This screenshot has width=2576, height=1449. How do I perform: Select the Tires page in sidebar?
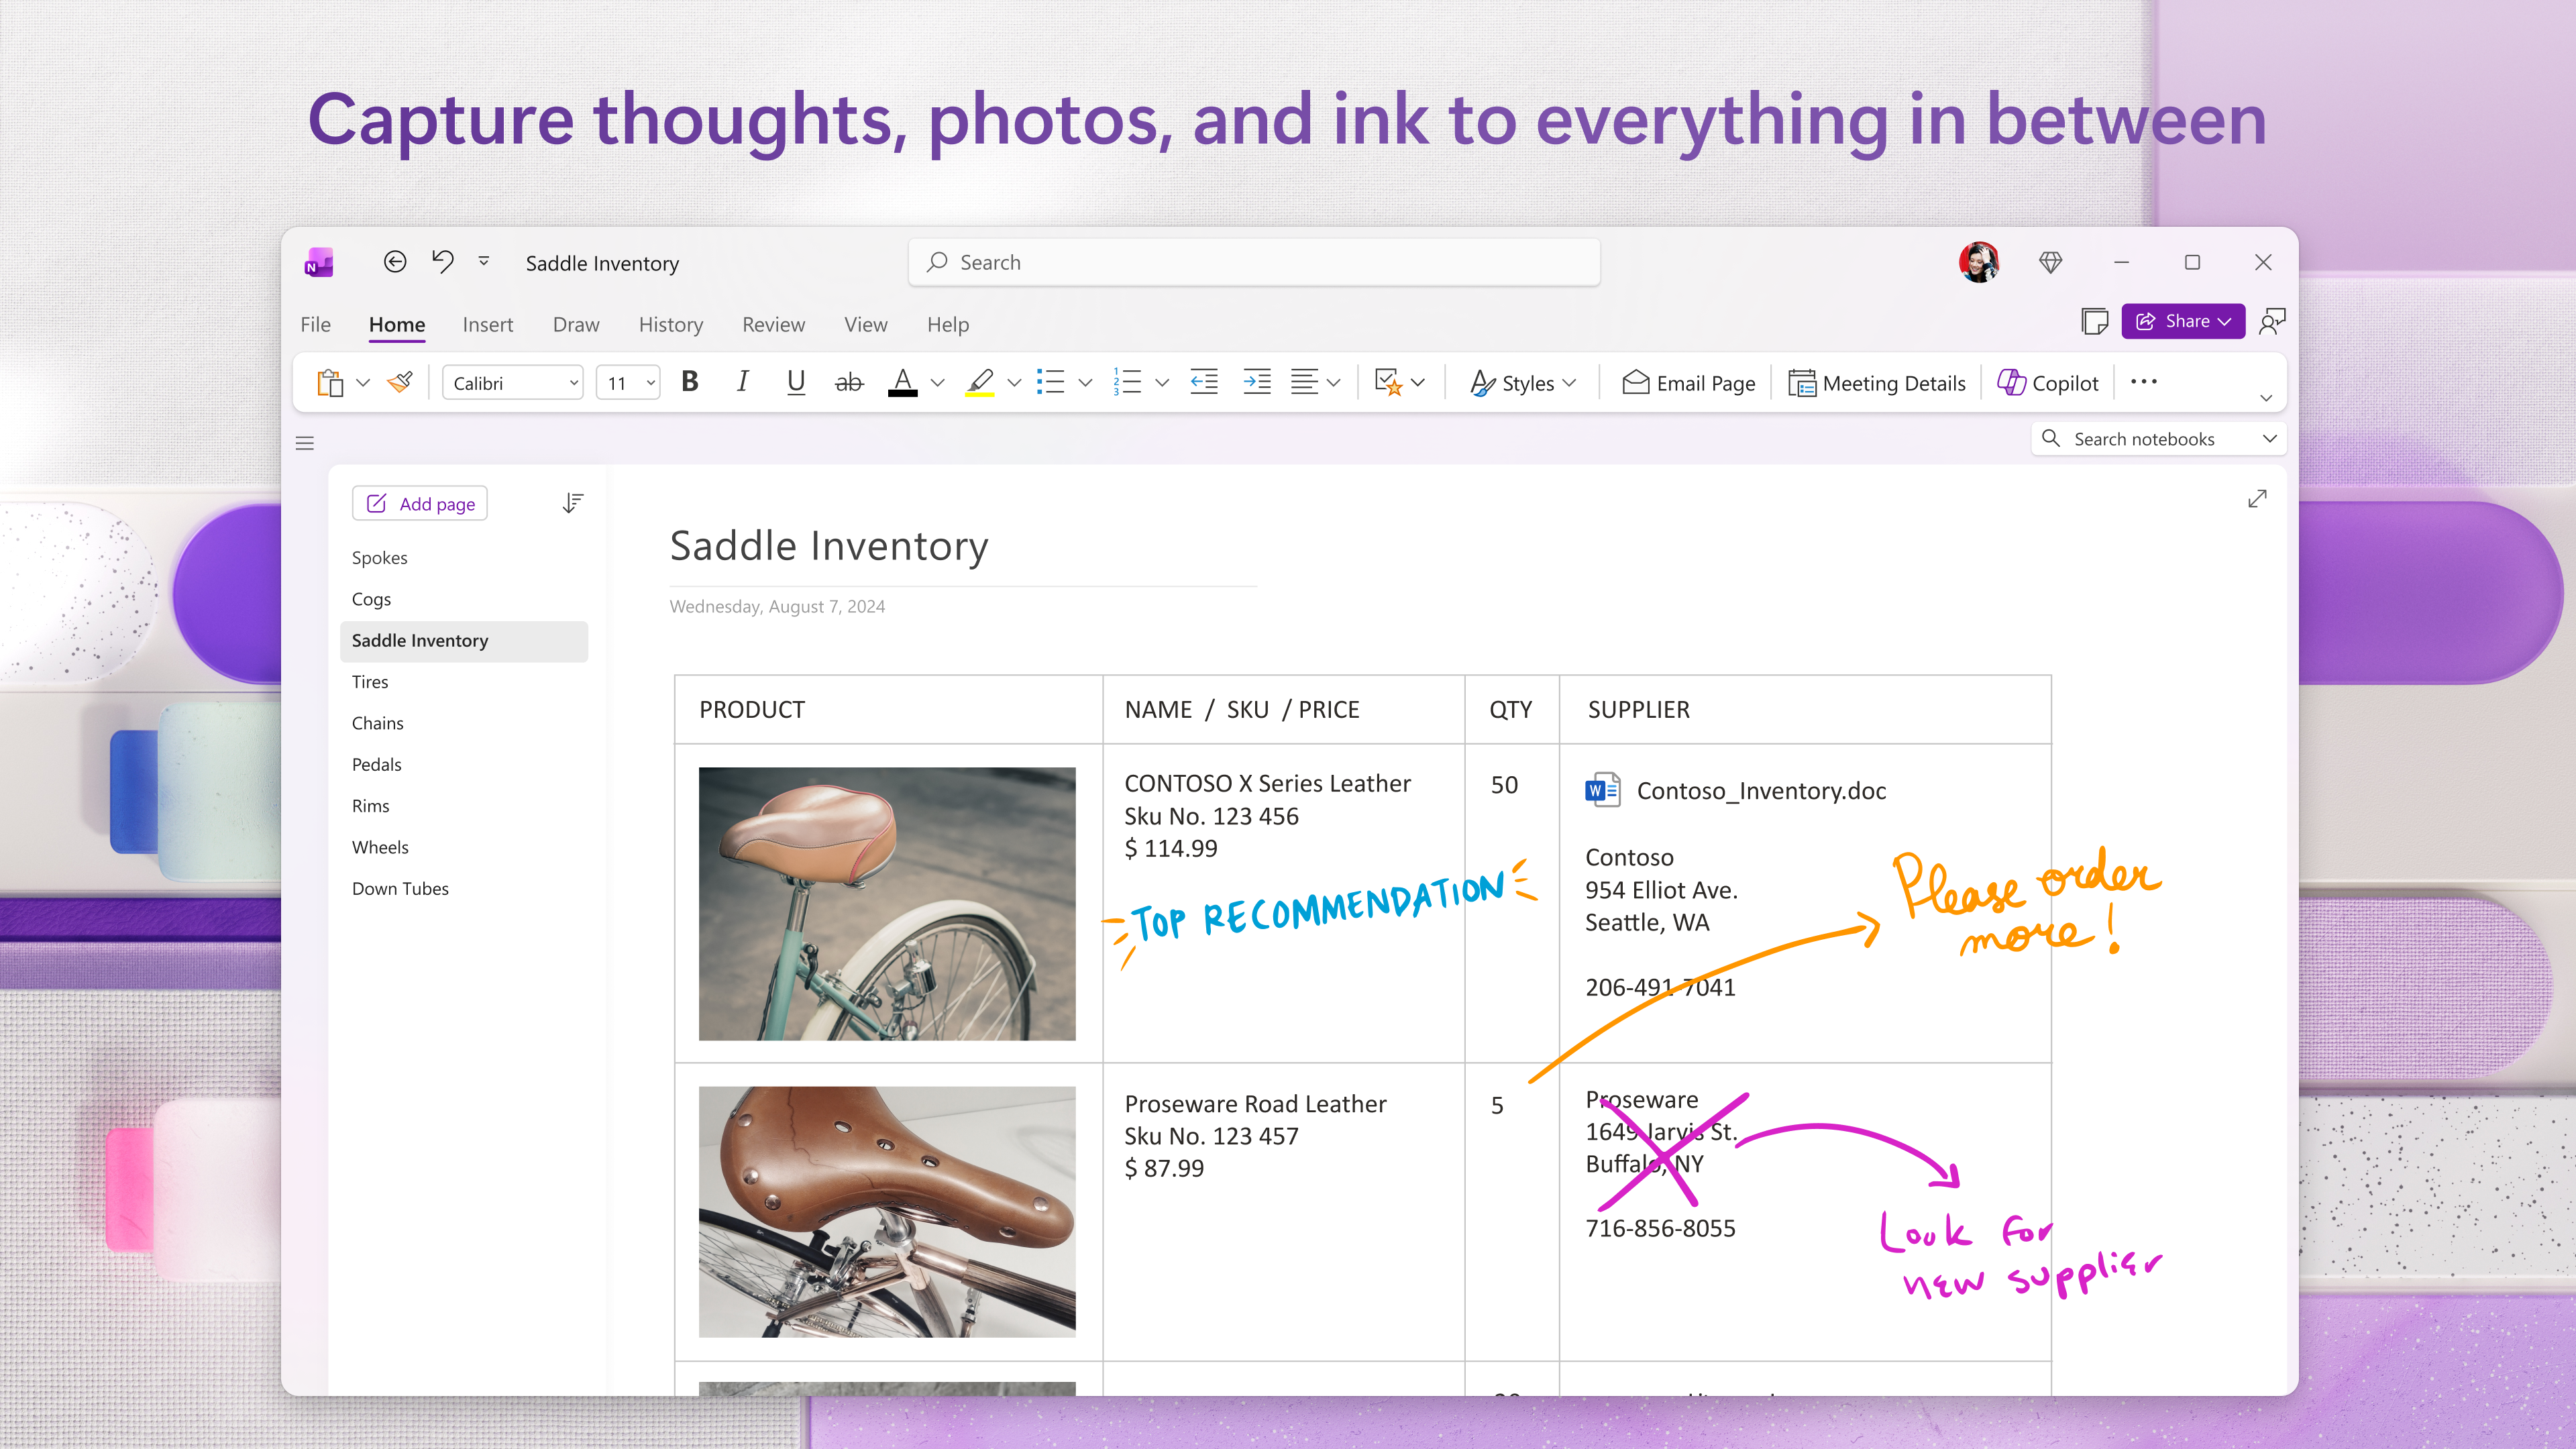coord(370,681)
